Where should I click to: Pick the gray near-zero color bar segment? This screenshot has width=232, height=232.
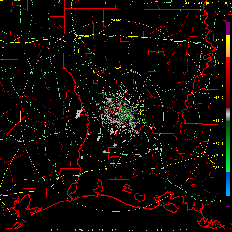pos(228,115)
